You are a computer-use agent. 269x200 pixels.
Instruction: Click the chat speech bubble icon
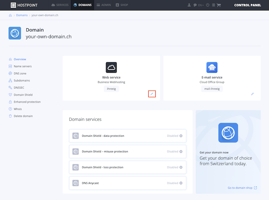point(195,5)
